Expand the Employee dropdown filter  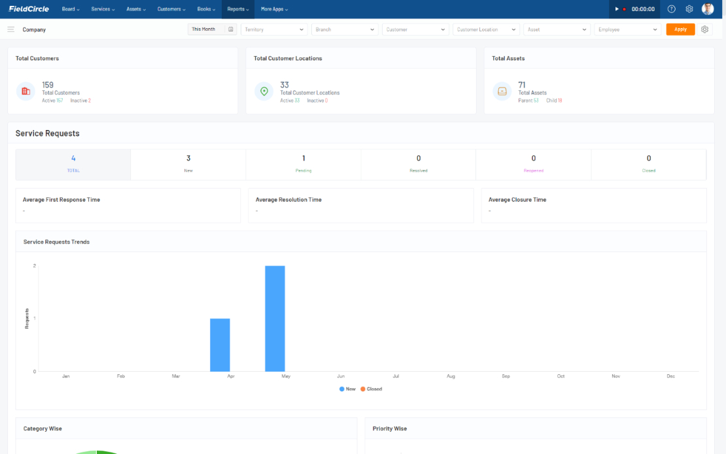(x=627, y=29)
